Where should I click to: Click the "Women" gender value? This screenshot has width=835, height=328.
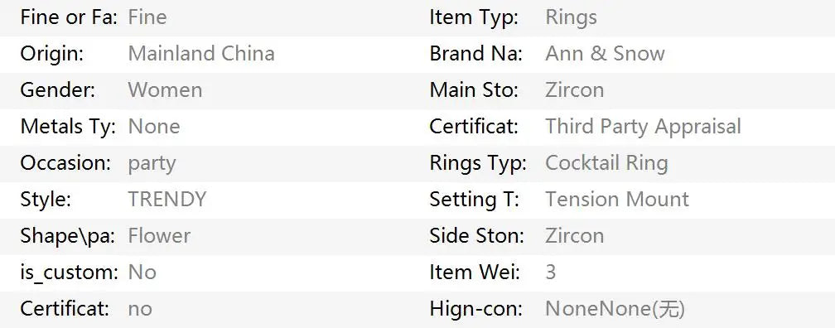pyautogui.click(x=165, y=90)
